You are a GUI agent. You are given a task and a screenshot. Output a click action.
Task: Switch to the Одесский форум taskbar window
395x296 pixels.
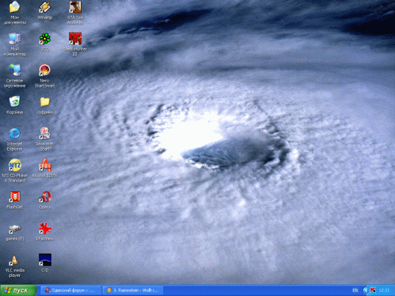point(69,290)
